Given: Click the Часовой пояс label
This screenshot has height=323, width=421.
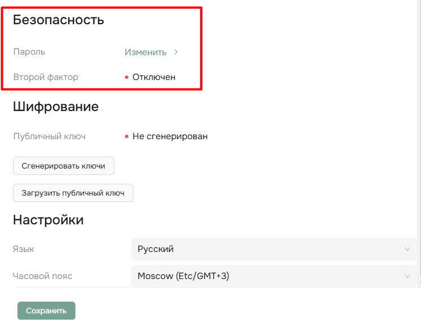Looking at the screenshot, I should (43, 276).
